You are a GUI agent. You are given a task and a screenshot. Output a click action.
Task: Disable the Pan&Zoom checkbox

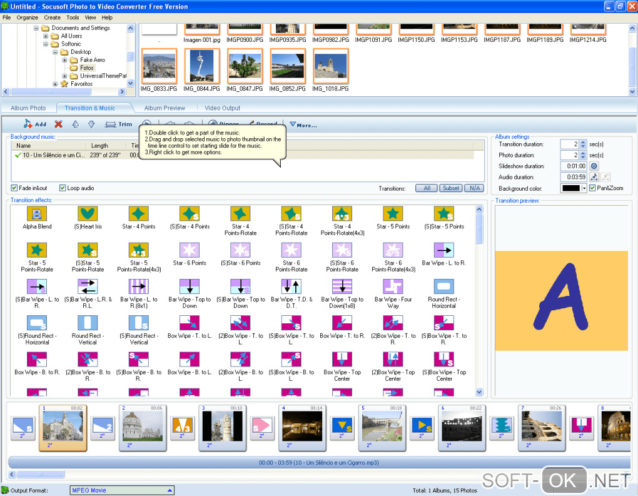point(592,188)
